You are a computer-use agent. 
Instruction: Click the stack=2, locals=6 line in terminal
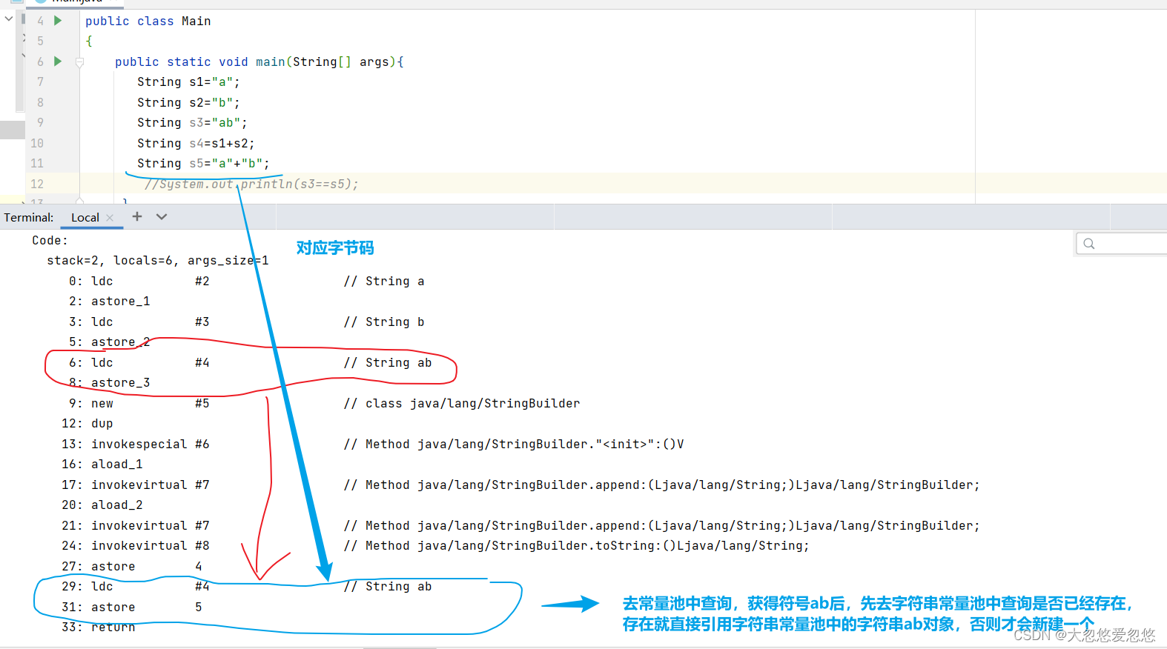(158, 260)
